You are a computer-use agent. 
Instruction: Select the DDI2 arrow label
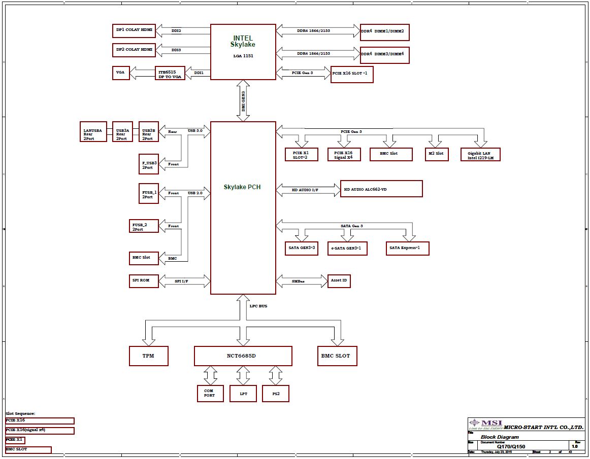[x=176, y=31]
